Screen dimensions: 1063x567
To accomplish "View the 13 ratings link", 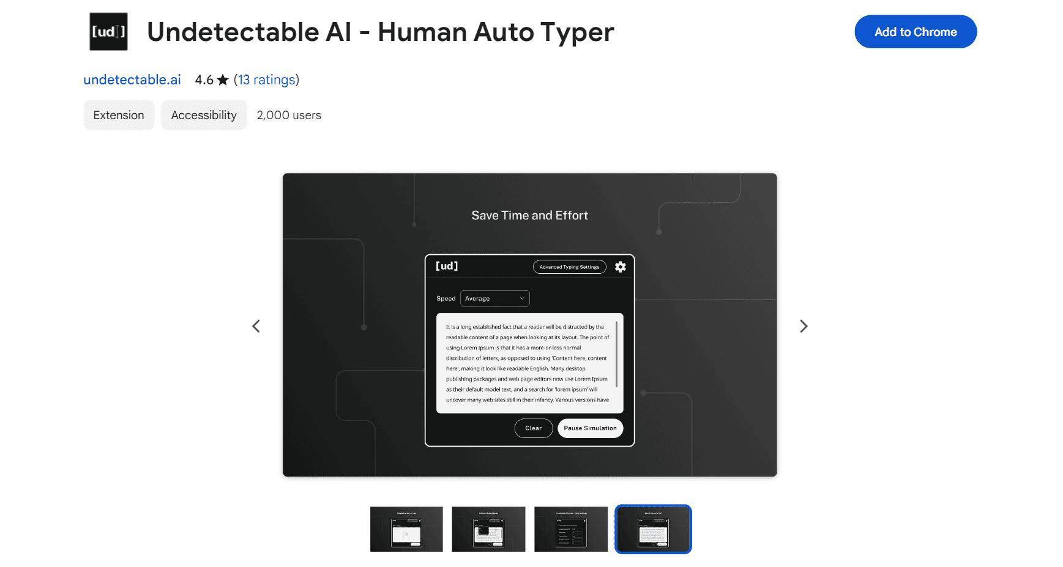I will [266, 80].
